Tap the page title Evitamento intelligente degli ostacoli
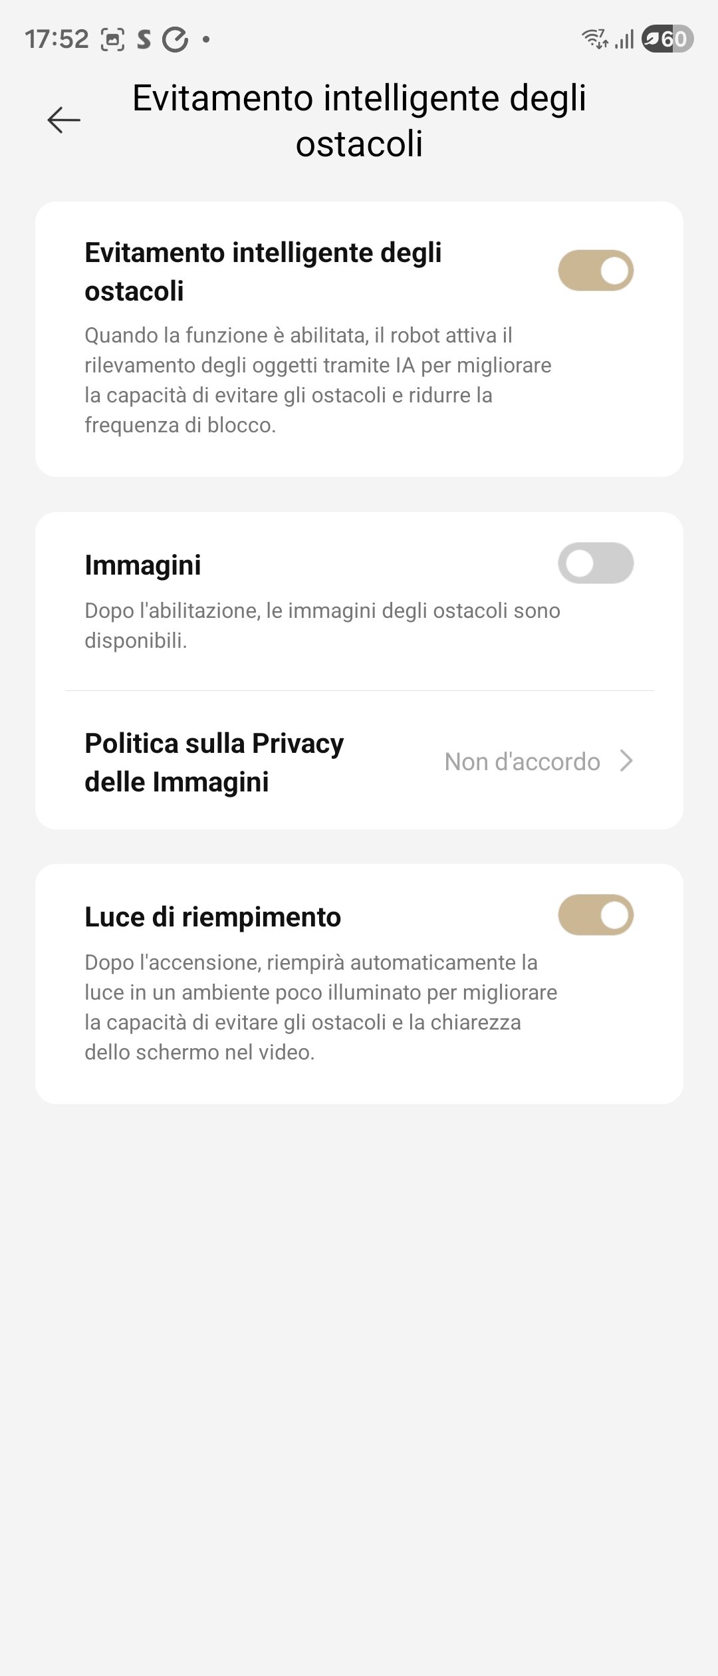 359,120
